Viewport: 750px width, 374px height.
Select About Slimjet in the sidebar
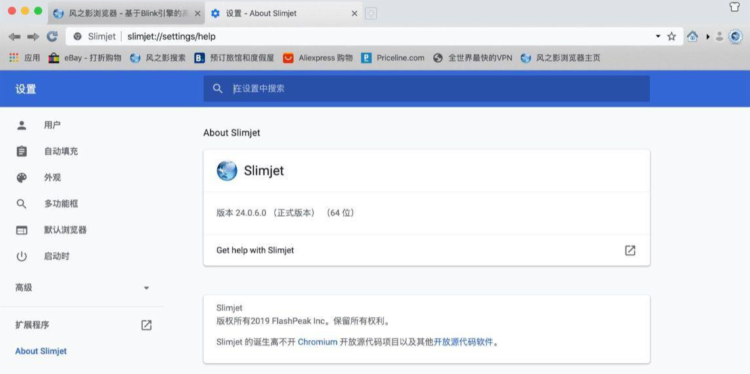(x=41, y=351)
